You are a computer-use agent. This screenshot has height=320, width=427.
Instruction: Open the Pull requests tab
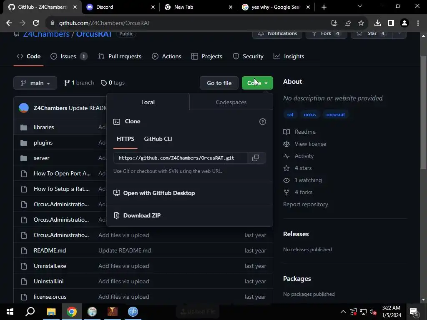tap(120, 56)
